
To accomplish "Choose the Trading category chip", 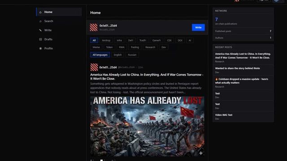I will pyautogui.click(x=135, y=47).
